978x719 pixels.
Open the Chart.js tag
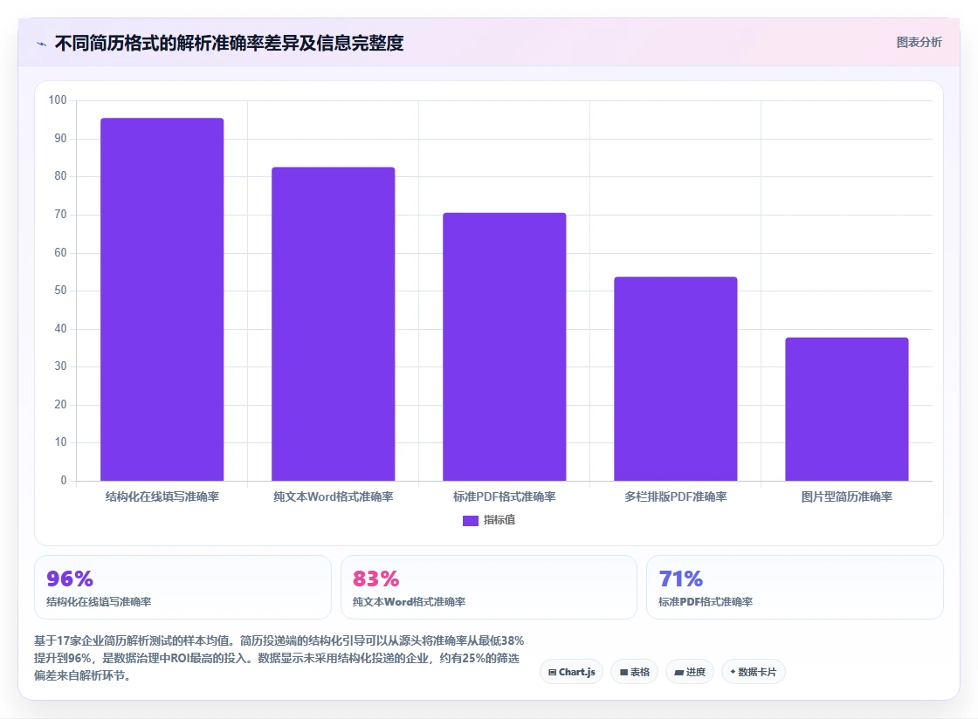pos(571,672)
